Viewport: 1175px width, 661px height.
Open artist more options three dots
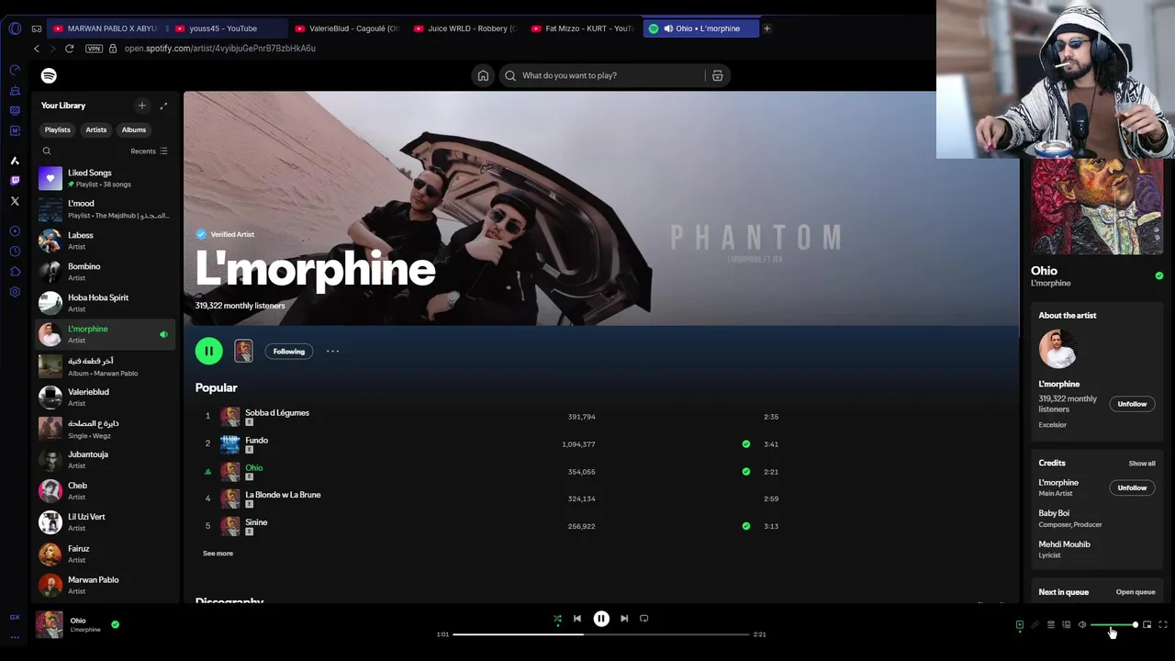coord(332,351)
